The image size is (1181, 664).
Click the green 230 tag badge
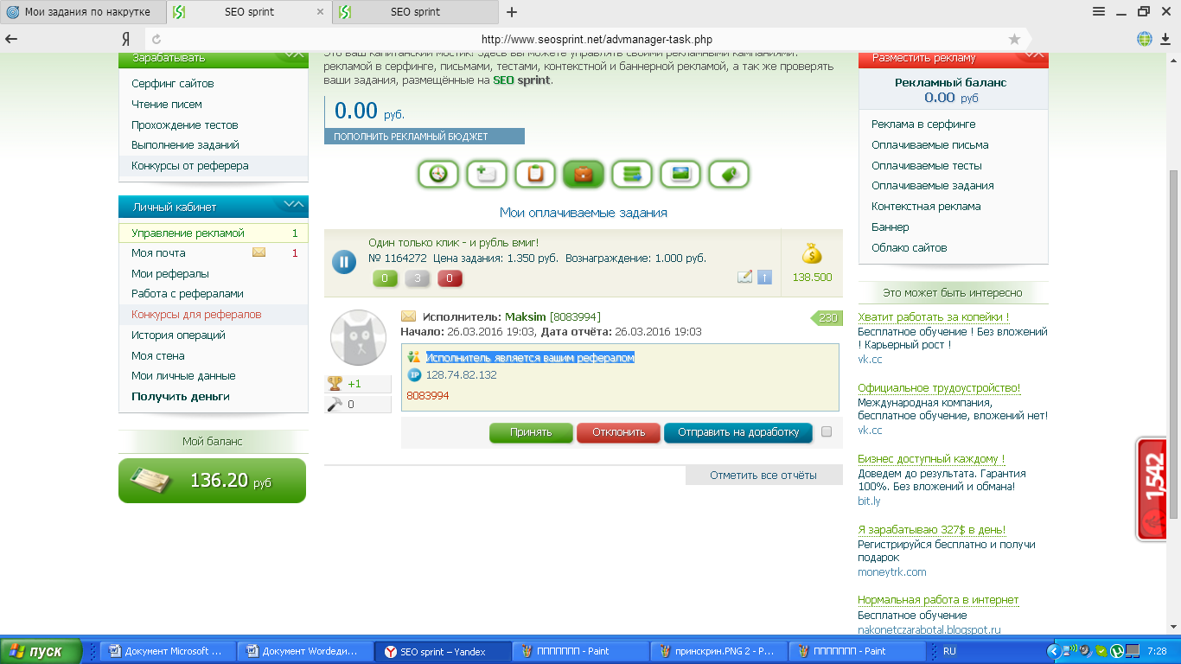coord(827,318)
